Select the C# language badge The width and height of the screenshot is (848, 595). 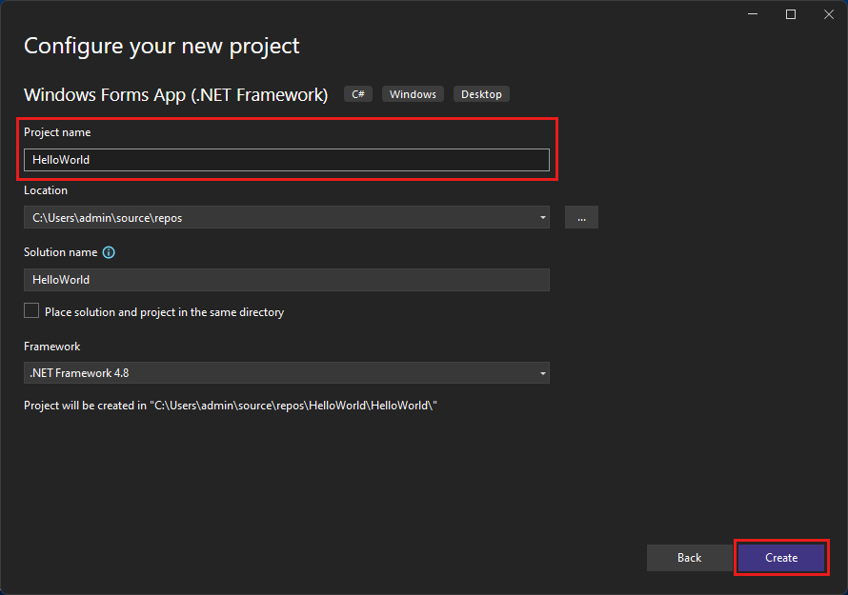357,93
